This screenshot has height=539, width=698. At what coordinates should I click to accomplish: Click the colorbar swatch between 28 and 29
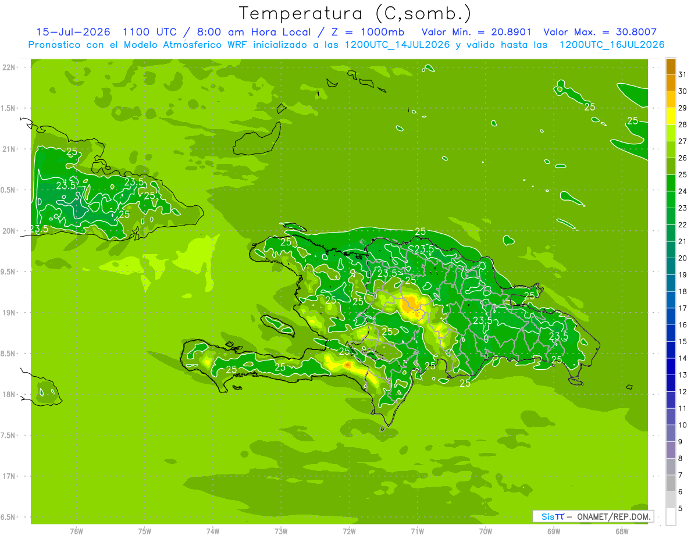click(671, 116)
